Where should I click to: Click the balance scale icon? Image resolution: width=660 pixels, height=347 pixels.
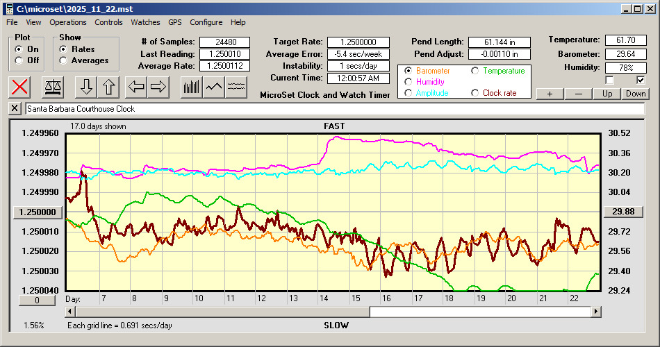[53, 87]
